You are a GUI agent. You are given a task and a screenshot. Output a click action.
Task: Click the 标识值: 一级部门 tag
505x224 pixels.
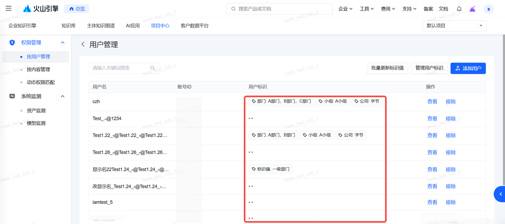tap(270, 169)
